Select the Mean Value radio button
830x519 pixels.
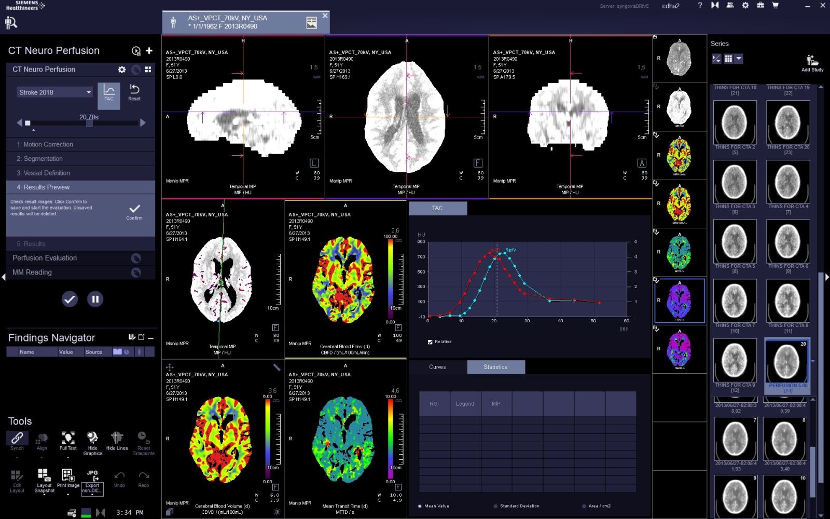(x=420, y=506)
